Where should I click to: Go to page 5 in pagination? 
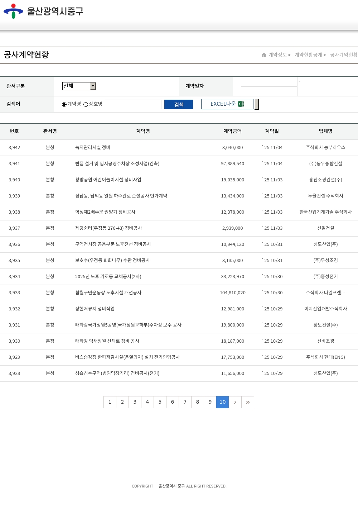click(x=160, y=402)
